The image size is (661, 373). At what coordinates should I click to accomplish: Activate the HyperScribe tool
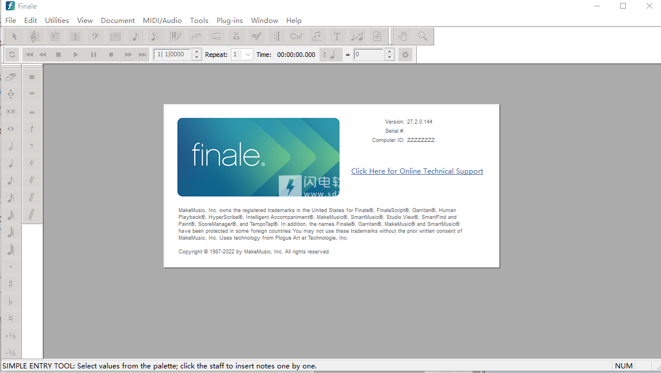[x=176, y=37]
